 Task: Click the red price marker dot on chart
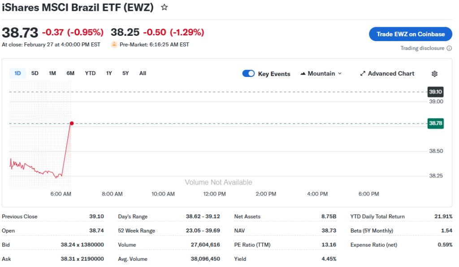tap(71, 123)
